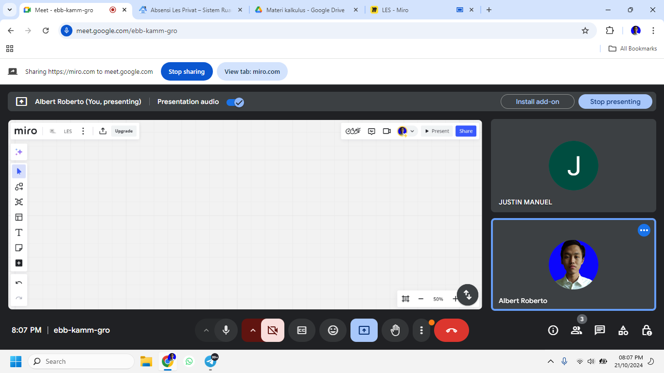664x373 pixels.
Task: Click the Miro logo
Action: (26, 131)
